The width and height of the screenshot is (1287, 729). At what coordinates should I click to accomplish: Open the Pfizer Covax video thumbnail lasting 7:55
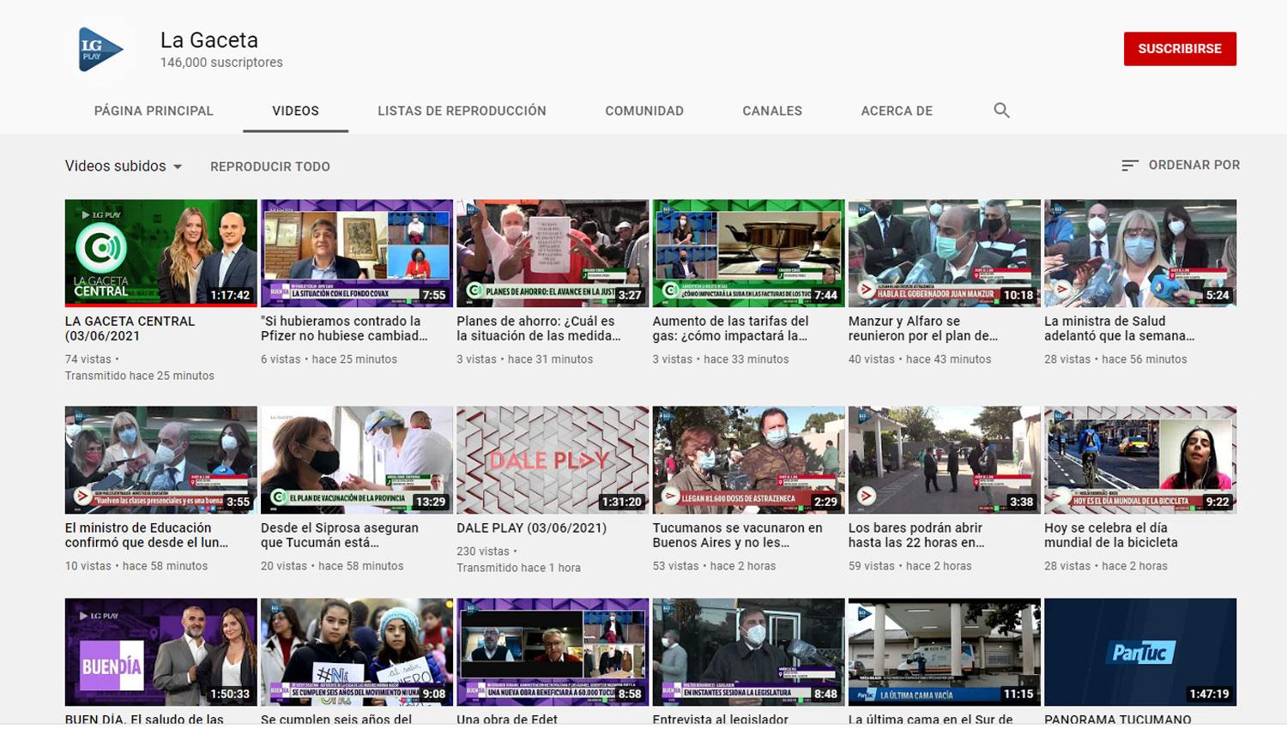pyautogui.click(x=357, y=253)
